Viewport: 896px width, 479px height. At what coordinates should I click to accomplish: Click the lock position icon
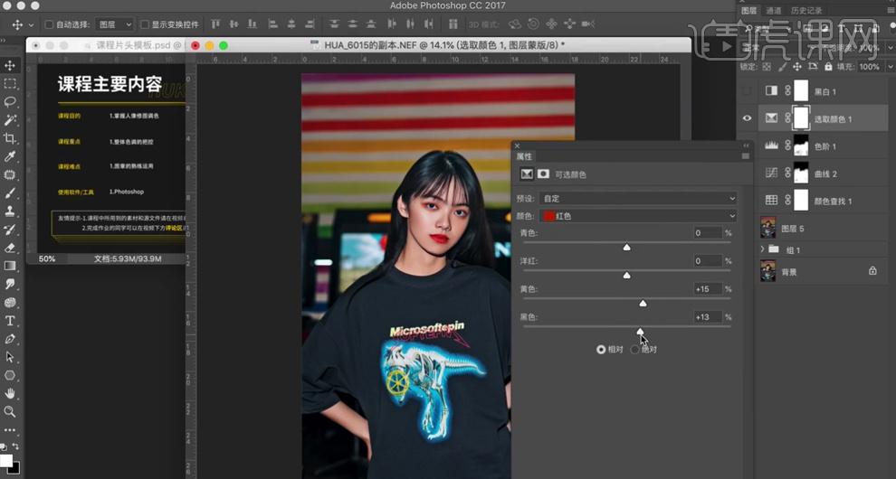coord(797,67)
